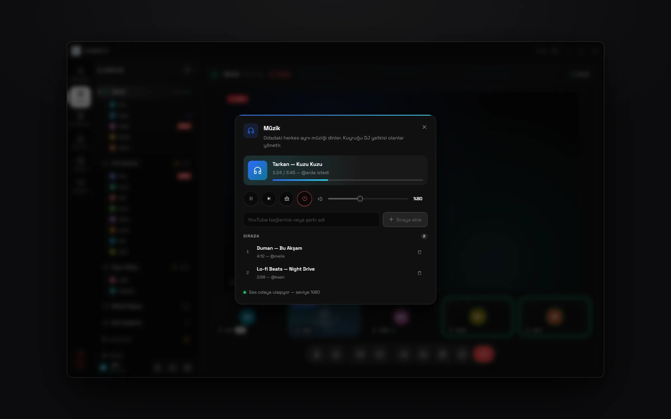Click the Tarkan — Kuzu Kuzu track title
The width and height of the screenshot is (671, 419).
pos(297,164)
